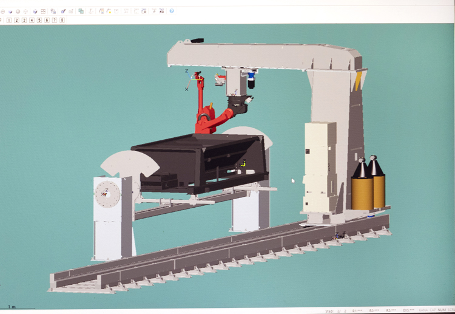Select numbered view button 6
Screen dimensions: 455x314
(x=47, y=20)
